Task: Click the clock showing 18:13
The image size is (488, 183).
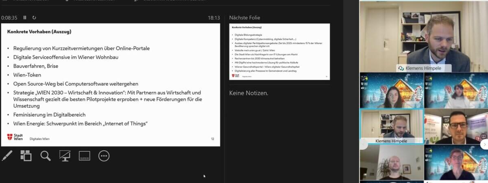Action: click(x=213, y=18)
